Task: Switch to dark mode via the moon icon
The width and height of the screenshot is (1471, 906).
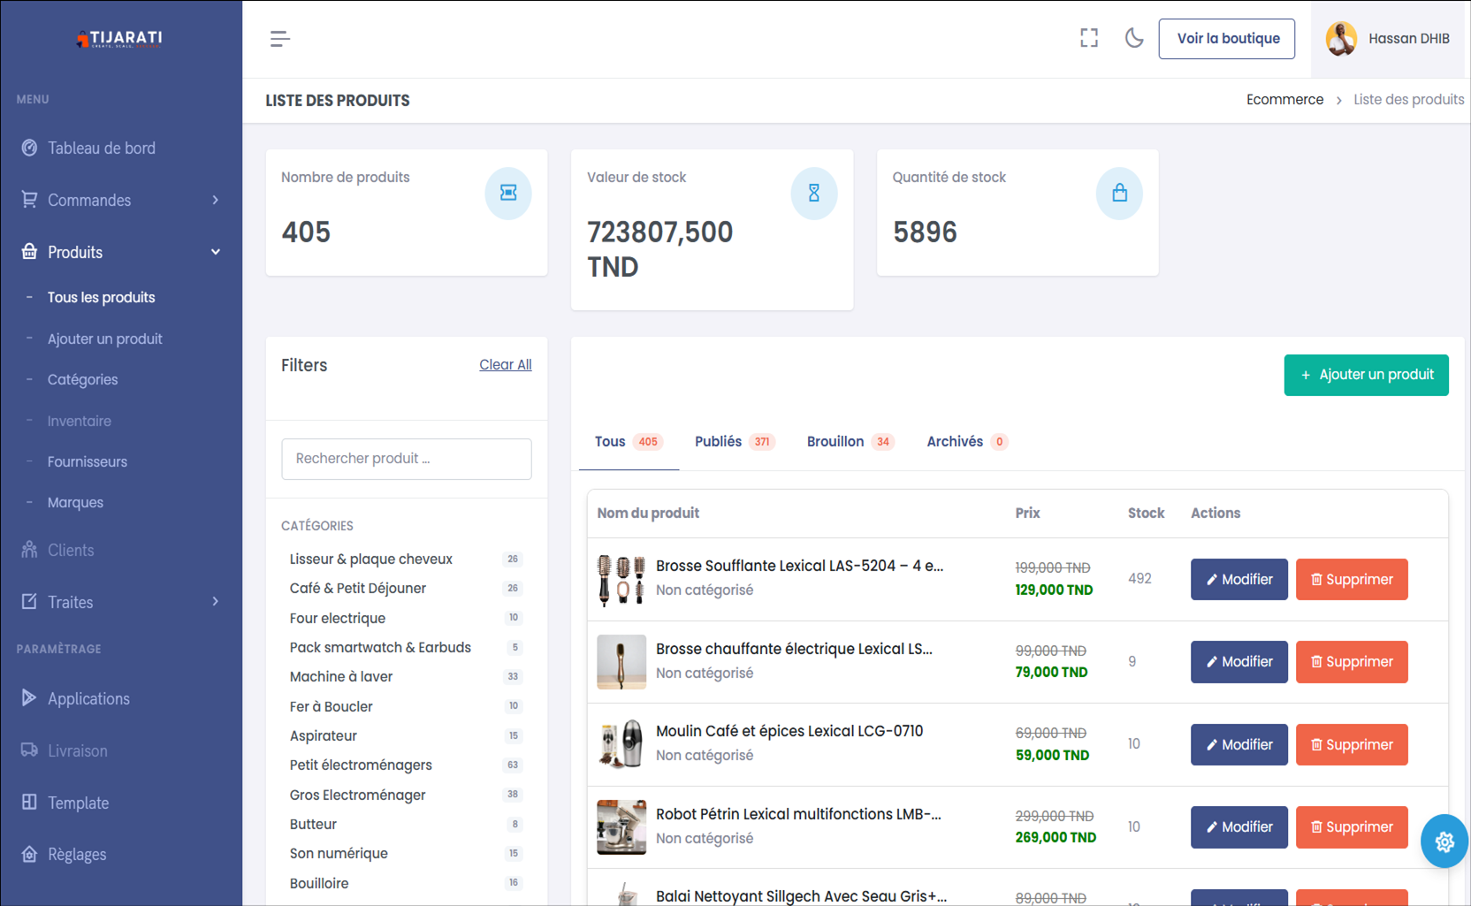Action: tap(1134, 38)
